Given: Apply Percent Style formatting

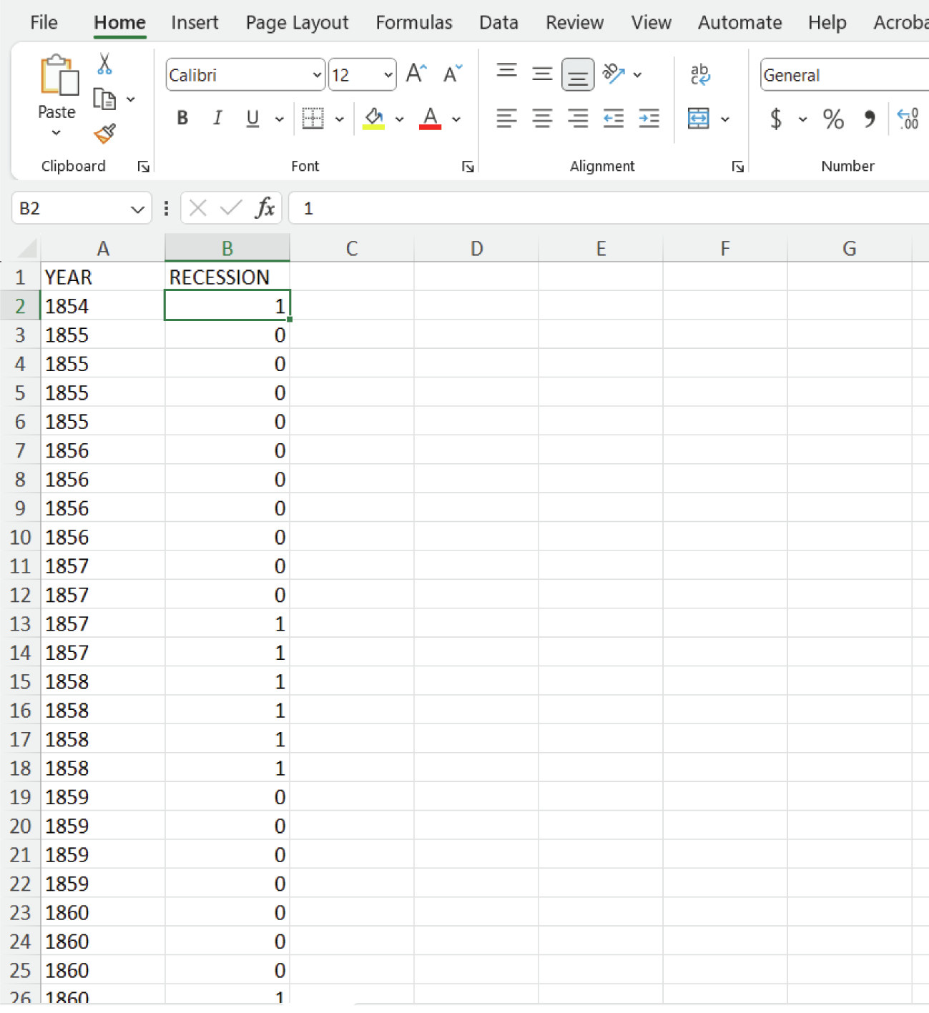Looking at the screenshot, I should 832,119.
